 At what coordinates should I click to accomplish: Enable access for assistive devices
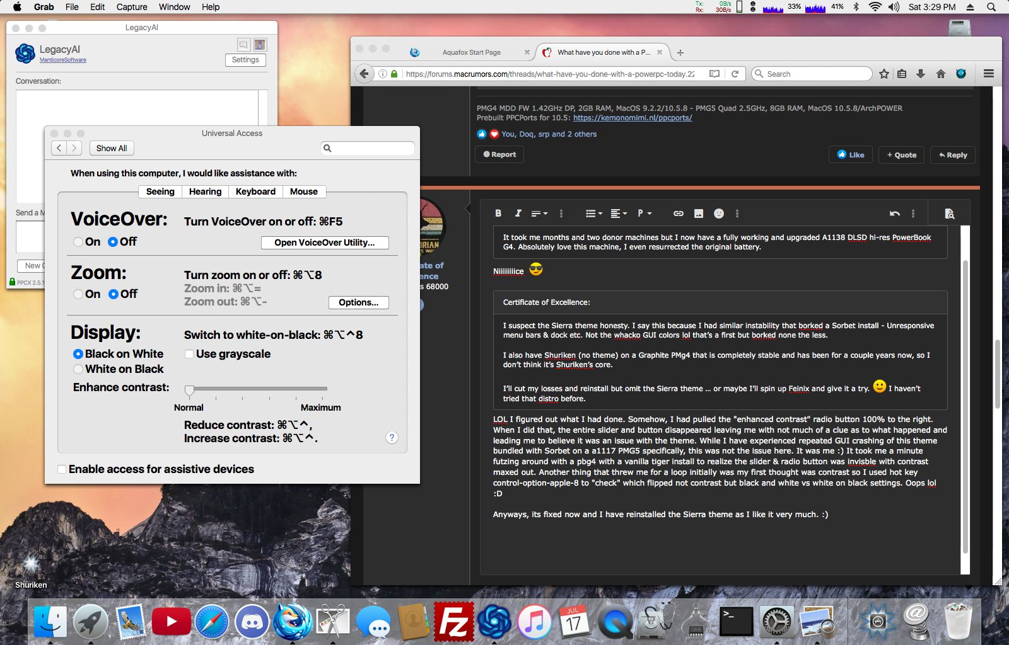pyautogui.click(x=61, y=469)
